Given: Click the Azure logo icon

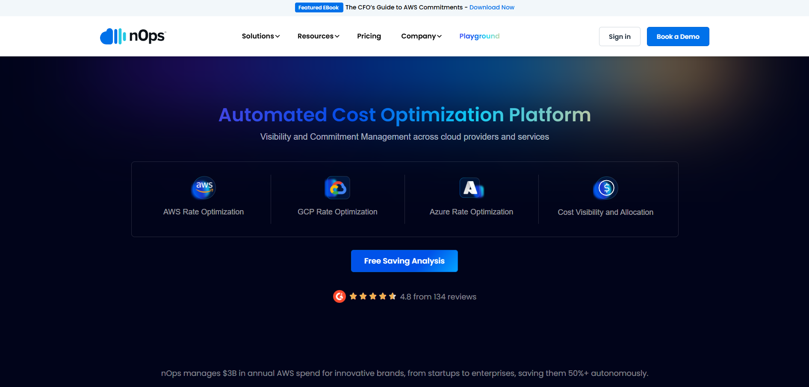Looking at the screenshot, I should point(471,188).
